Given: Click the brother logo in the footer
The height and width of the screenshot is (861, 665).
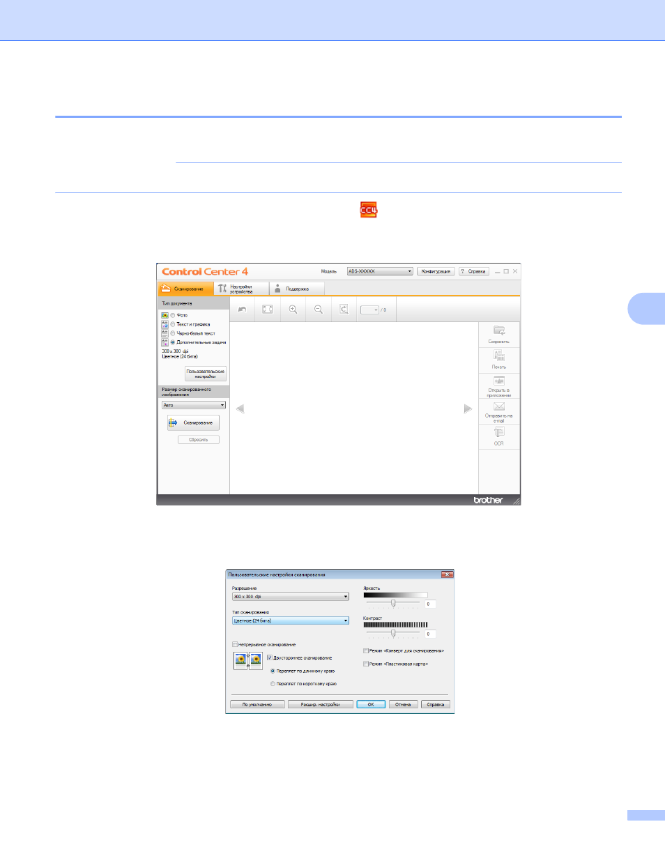Looking at the screenshot, I should click(488, 500).
